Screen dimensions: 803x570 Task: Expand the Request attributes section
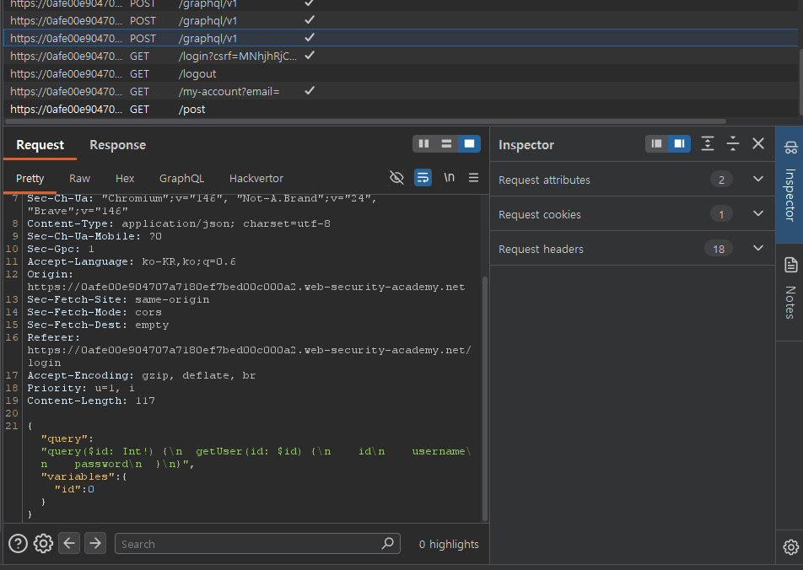757,180
